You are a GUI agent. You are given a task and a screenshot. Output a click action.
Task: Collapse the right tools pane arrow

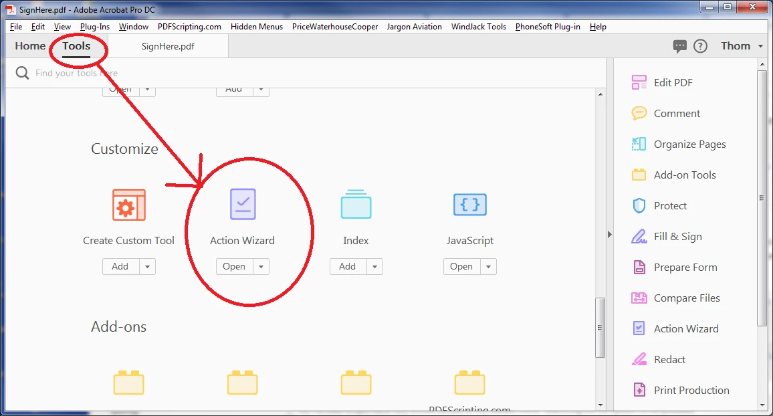click(609, 235)
